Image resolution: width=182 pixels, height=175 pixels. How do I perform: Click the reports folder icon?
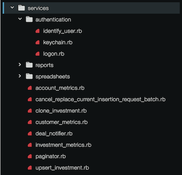(29, 65)
